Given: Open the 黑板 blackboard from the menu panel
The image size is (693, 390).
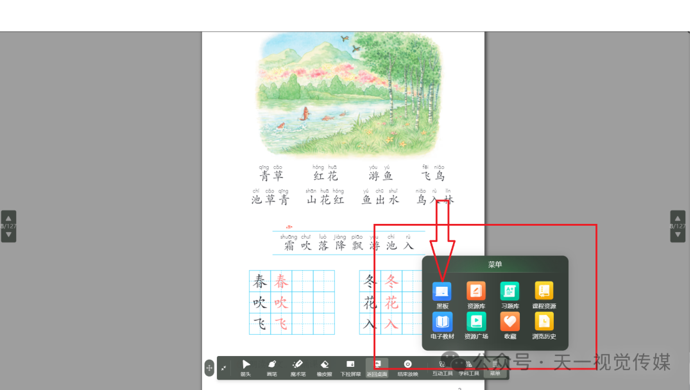Looking at the screenshot, I should point(441,291).
